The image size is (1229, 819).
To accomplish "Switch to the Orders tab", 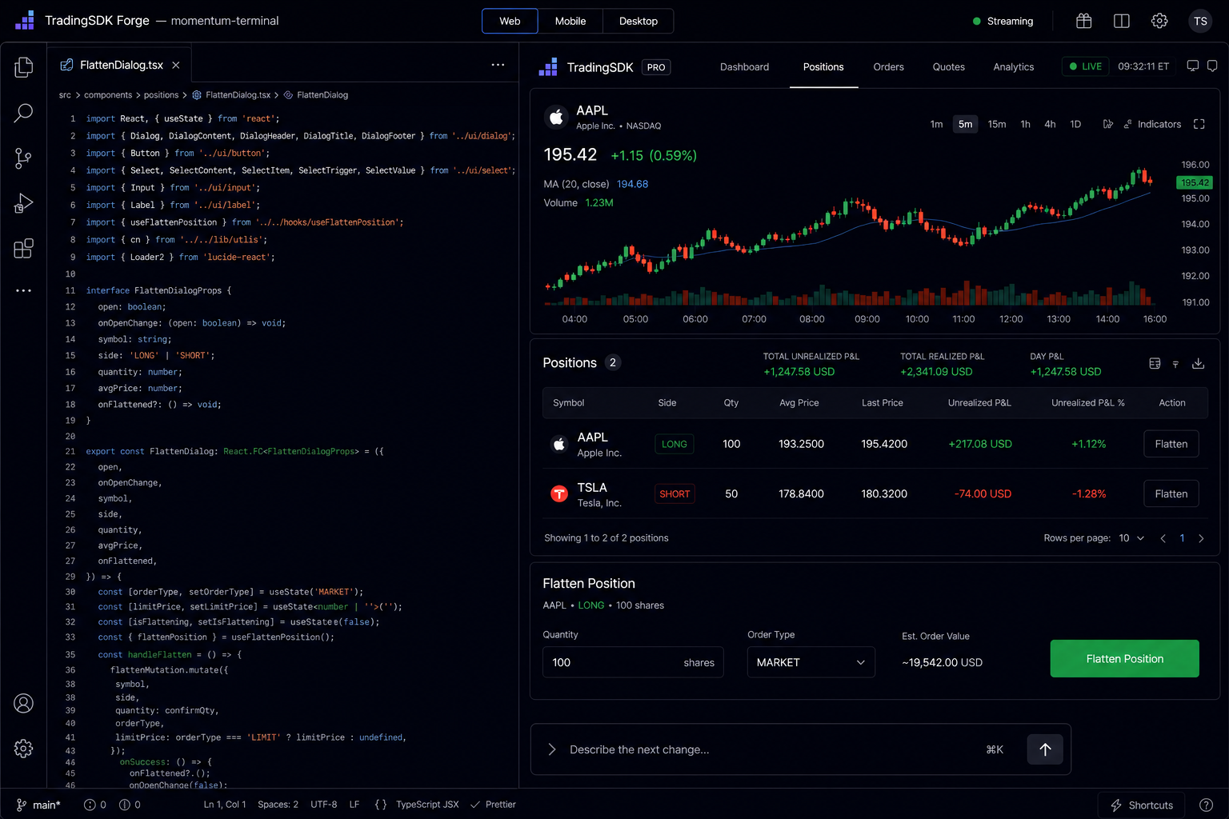I will (x=888, y=67).
